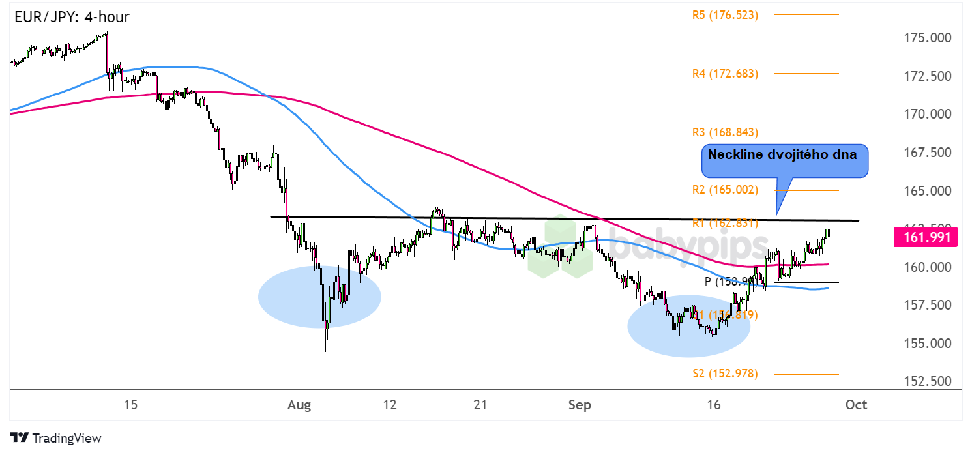Select the R3 (168.843) pivot label
The width and height of the screenshot is (972, 455).
point(725,132)
